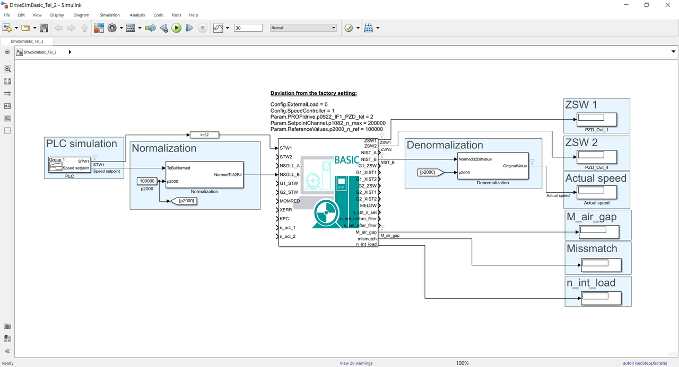Expand the breadcrumb bar dropdown arrow
Screen dimensions: 679x367
(x=673, y=52)
